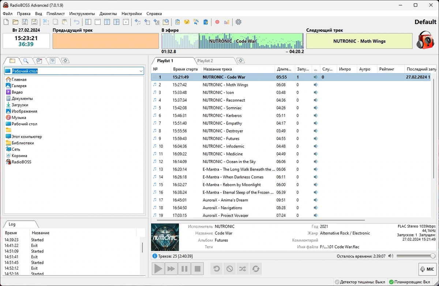This screenshot has height=286, width=439.
Task: Open the statistics bar chart icon
Action: click(227, 22)
